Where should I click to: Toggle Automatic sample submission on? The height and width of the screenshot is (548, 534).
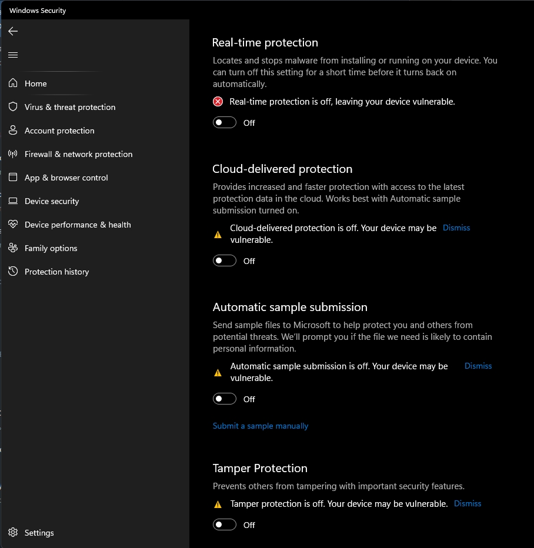pos(225,399)
